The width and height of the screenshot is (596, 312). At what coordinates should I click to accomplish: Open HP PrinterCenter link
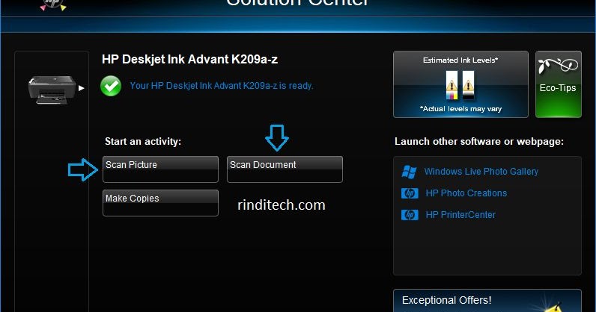(460, 214)
